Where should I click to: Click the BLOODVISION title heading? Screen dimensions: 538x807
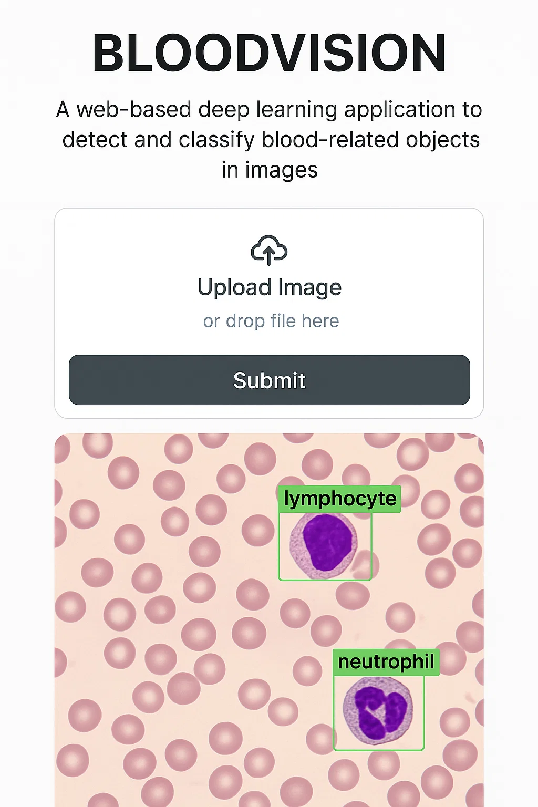(269, 53)
